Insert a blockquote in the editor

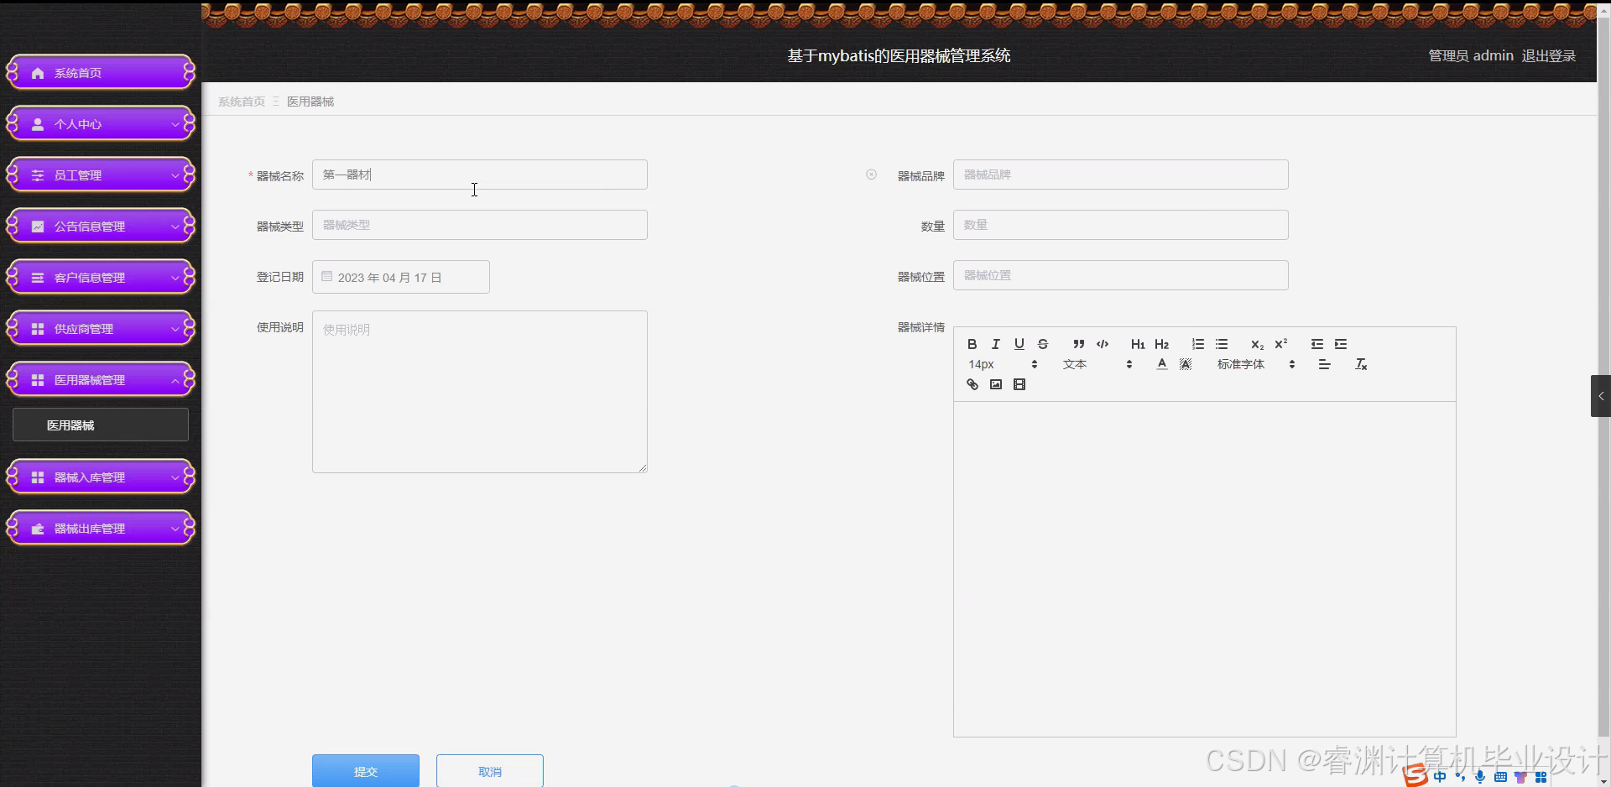[1078, 344]
